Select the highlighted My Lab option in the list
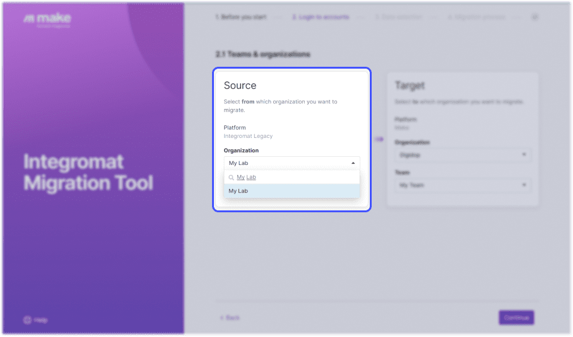The width and height of the screenshot is (573, 337). pyautogui.click(x=292, y=191)
